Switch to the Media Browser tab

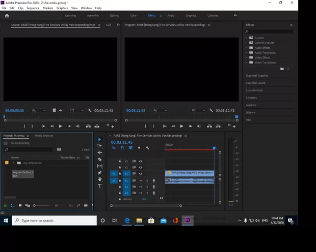point(44,136)
